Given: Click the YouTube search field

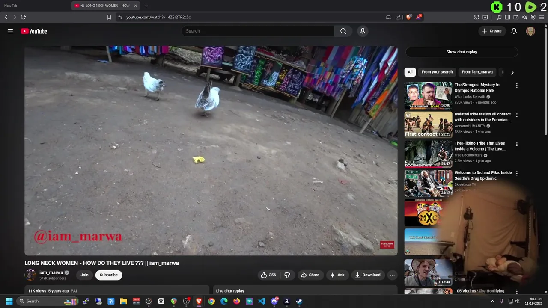Looking at the screenshot, I should [x=258, y=31].
